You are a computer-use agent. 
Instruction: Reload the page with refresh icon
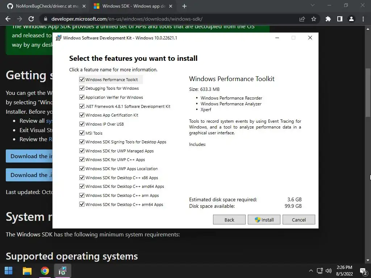point(31,19)
